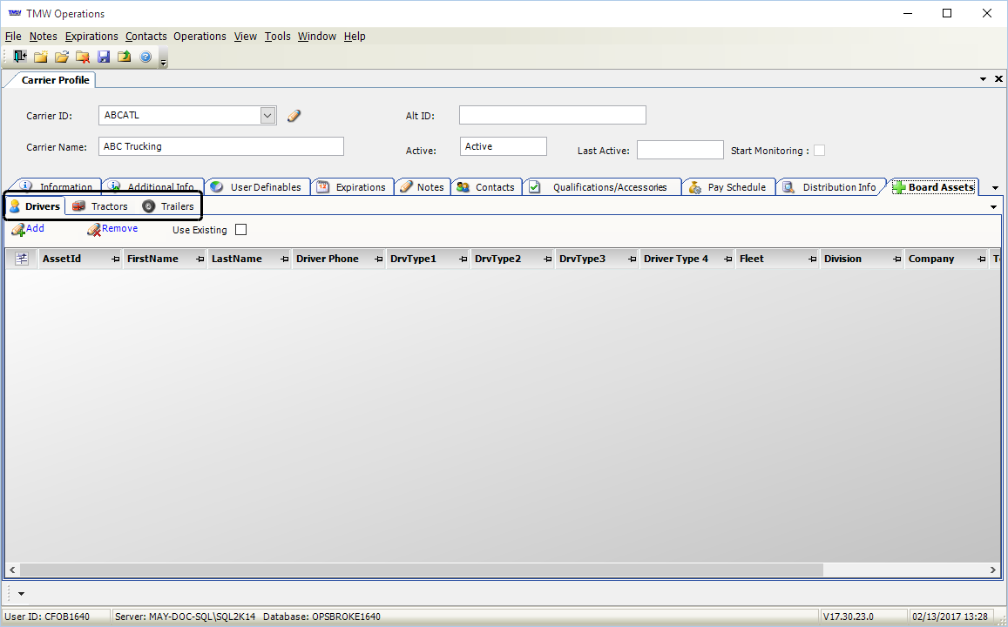Pin the Company column
The width and height of the screenshot is (1008, 627).
tap(982, 259)
